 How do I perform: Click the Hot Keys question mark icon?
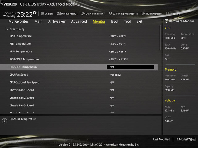(168, 14)
